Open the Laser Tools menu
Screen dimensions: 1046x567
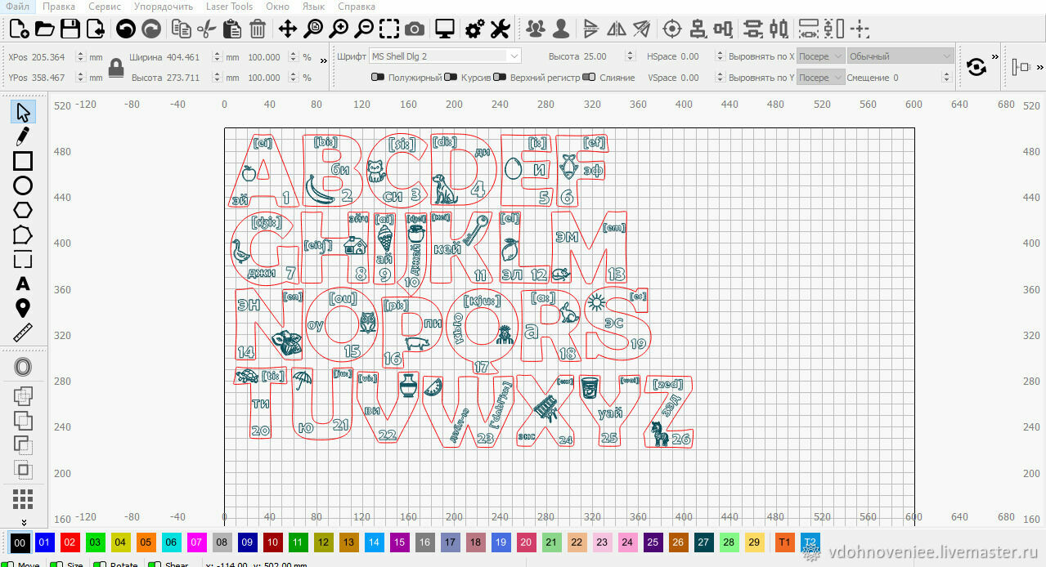pos(229,7)
